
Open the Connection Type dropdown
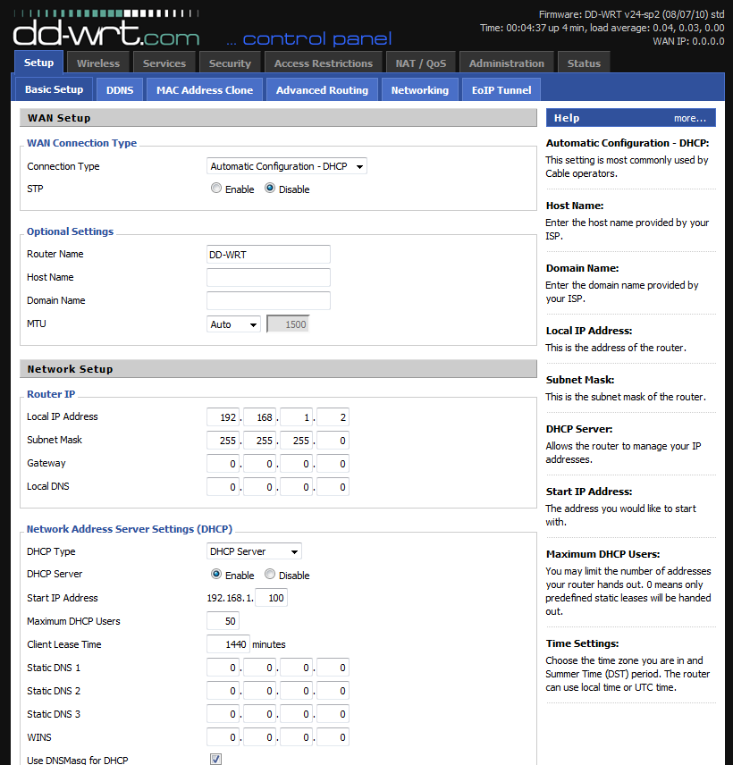286,166
